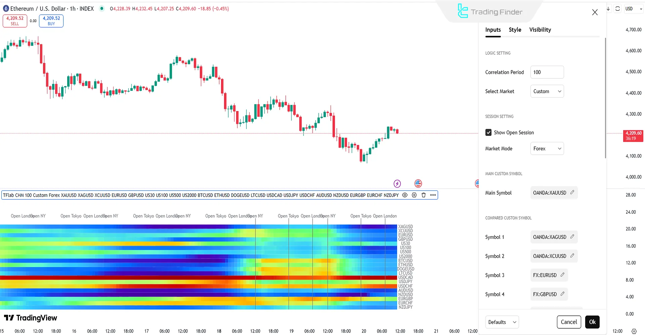Delete the TFlab CHM indicator via trash icon
Screen dimensions: 645x335
coord(423,195)
